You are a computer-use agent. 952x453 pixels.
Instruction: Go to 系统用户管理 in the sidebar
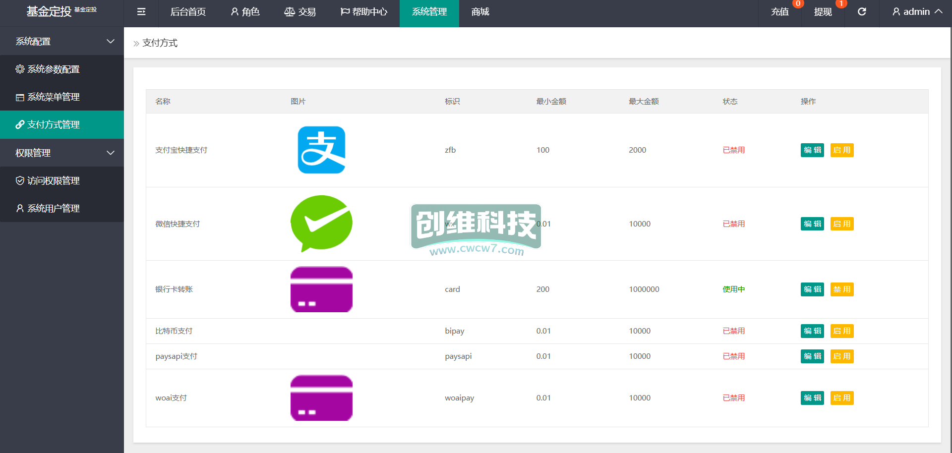pos(54,209)
